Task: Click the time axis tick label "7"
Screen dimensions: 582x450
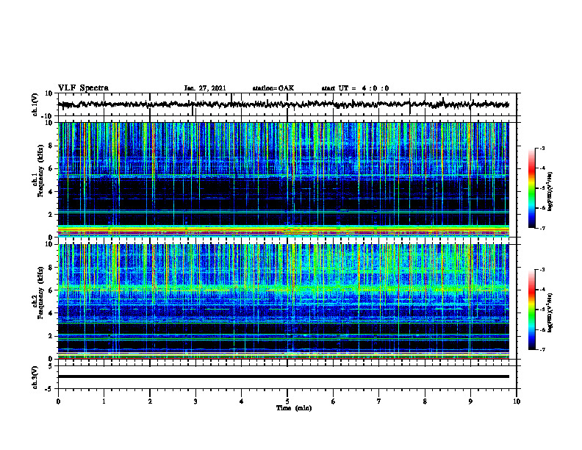Action: pyautogui.click(x=379, y=401)
